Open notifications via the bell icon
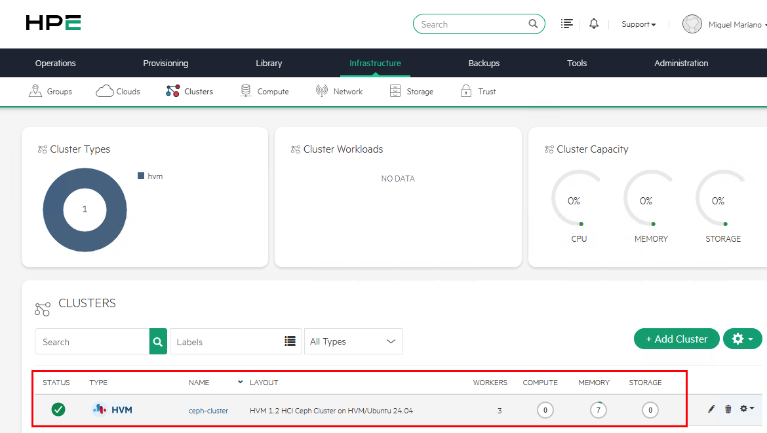This screenshot has width=767, height=433. click(594, 24)
